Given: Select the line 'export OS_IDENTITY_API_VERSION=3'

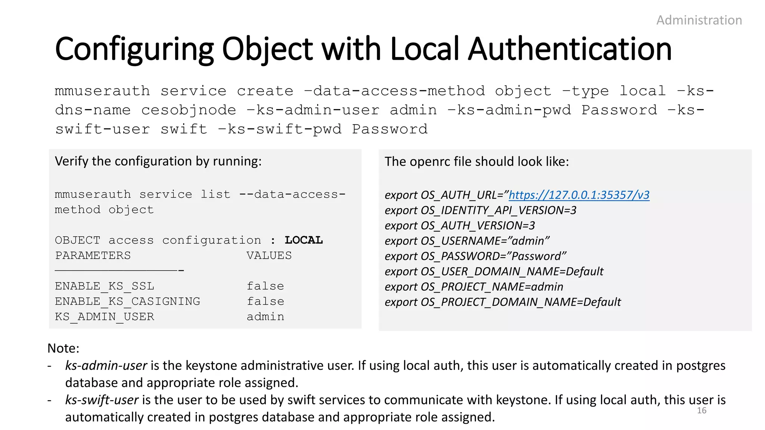Looking at the screenshot, I should [x=481, y=210].
